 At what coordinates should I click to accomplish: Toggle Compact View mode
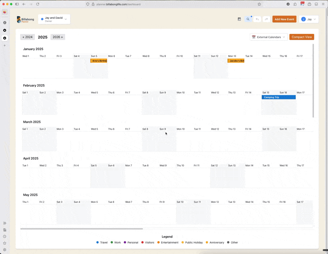(x=302, y=37)
